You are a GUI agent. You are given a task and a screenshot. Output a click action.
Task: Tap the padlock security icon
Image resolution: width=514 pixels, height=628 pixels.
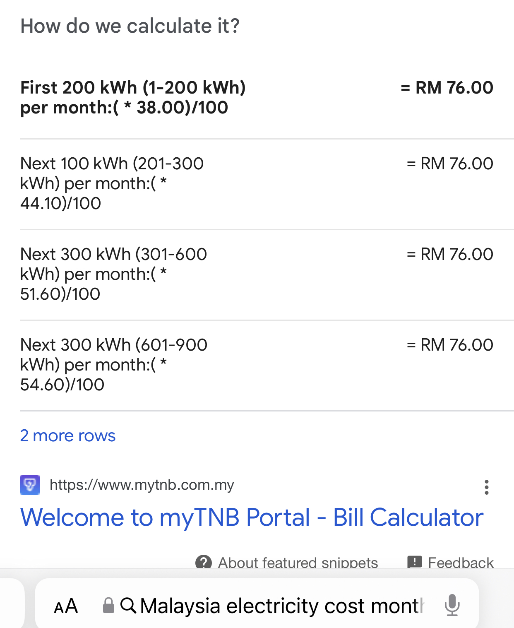point(108,605)
